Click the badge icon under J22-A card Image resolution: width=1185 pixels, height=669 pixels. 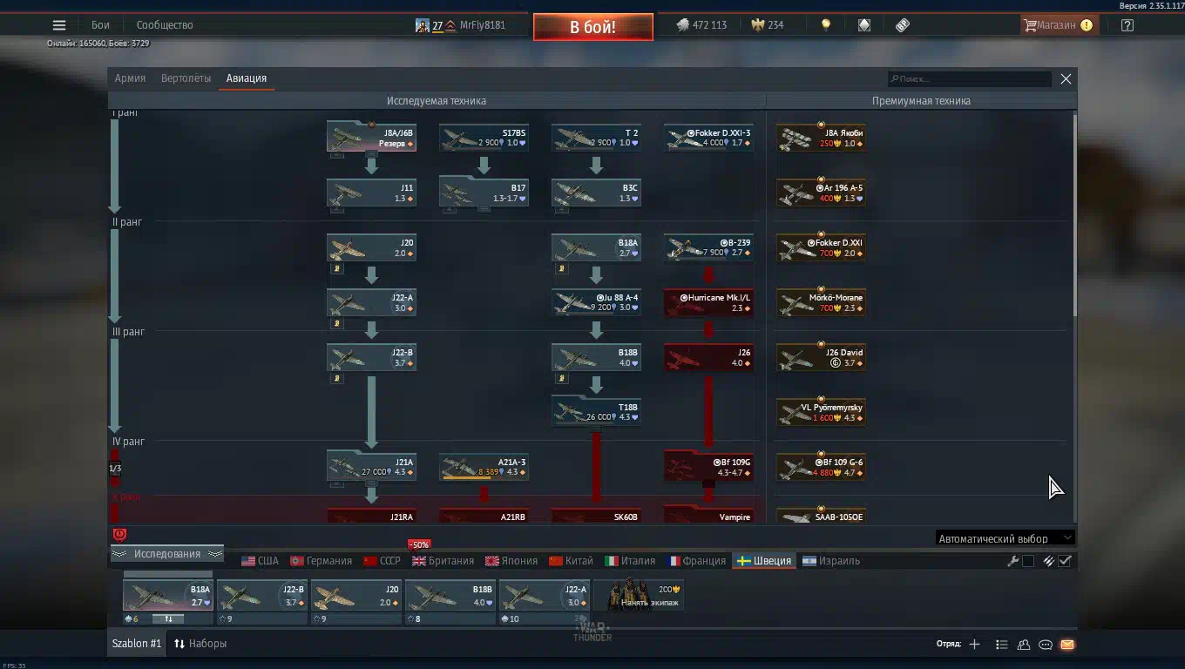(x=337, y=323)
